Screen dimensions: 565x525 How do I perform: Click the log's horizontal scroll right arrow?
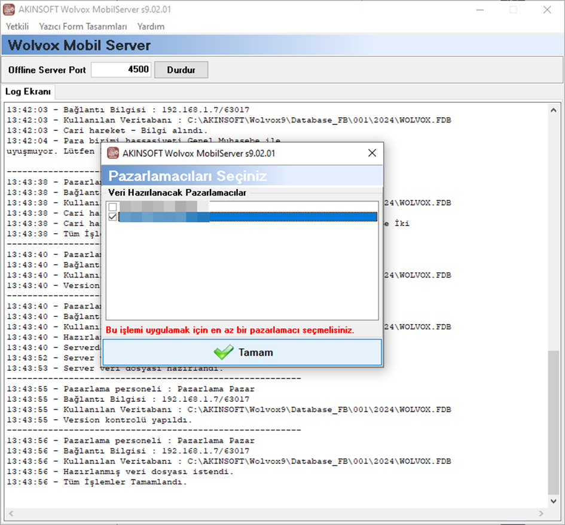tap(541, 513)
